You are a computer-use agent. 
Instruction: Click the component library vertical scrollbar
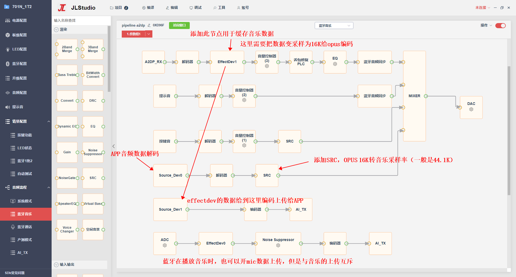(x=109, y=59)
